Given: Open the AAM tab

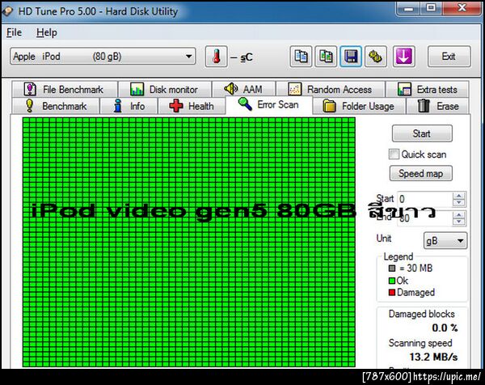Looking at the screenshot, I should tap(244, 90).
